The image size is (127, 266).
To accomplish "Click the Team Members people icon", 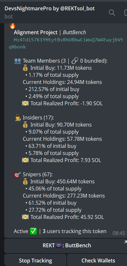I will [18, 61].
